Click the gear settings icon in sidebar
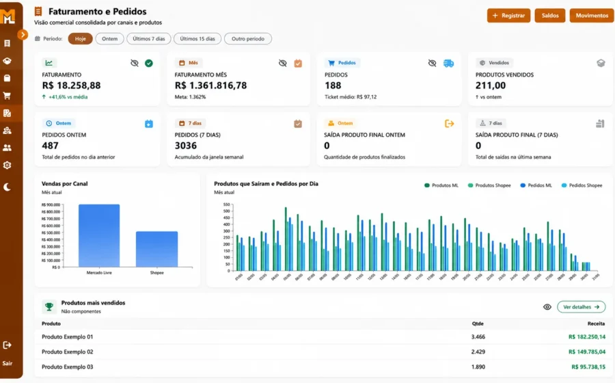This screenshot has width=615, height=383. (x=7, y=166)
